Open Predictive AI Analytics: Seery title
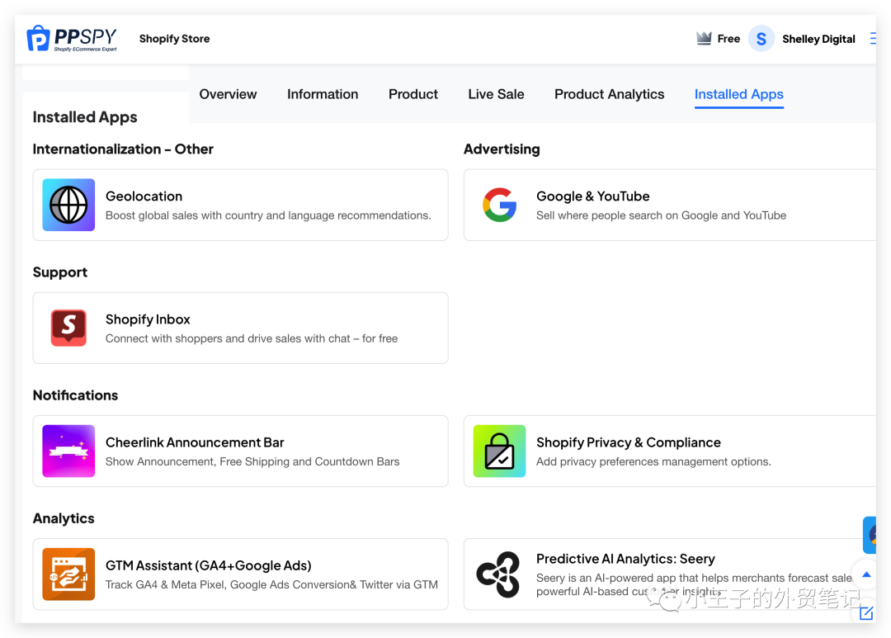The image size is (891, 638). [625, 559]
